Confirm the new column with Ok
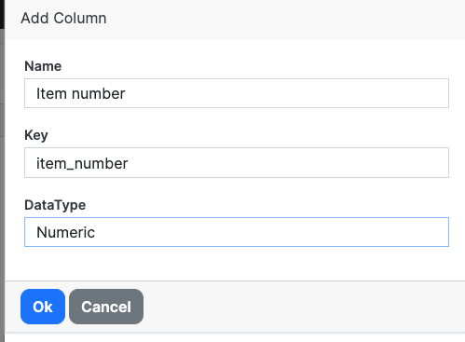 pos(43,307)
